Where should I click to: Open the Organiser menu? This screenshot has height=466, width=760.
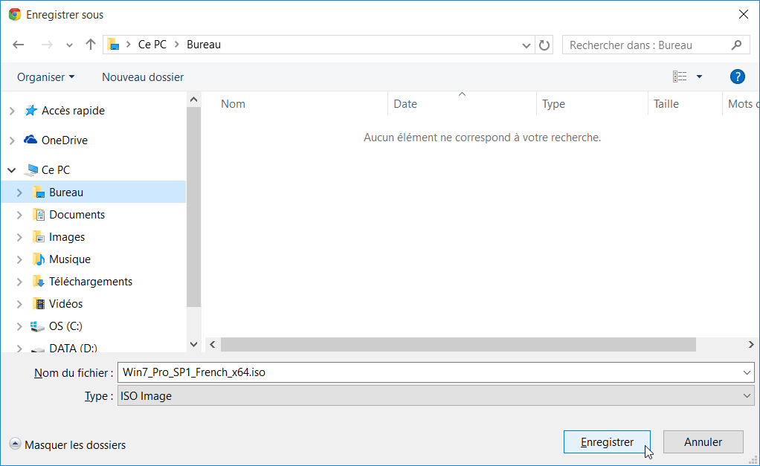[45, 77]
